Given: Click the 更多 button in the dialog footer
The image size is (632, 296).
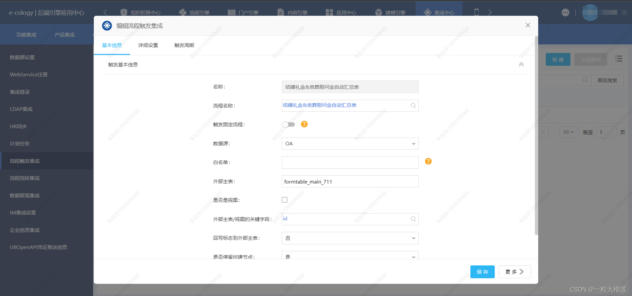Looking at the screenshot, I should tap(514, 272).
